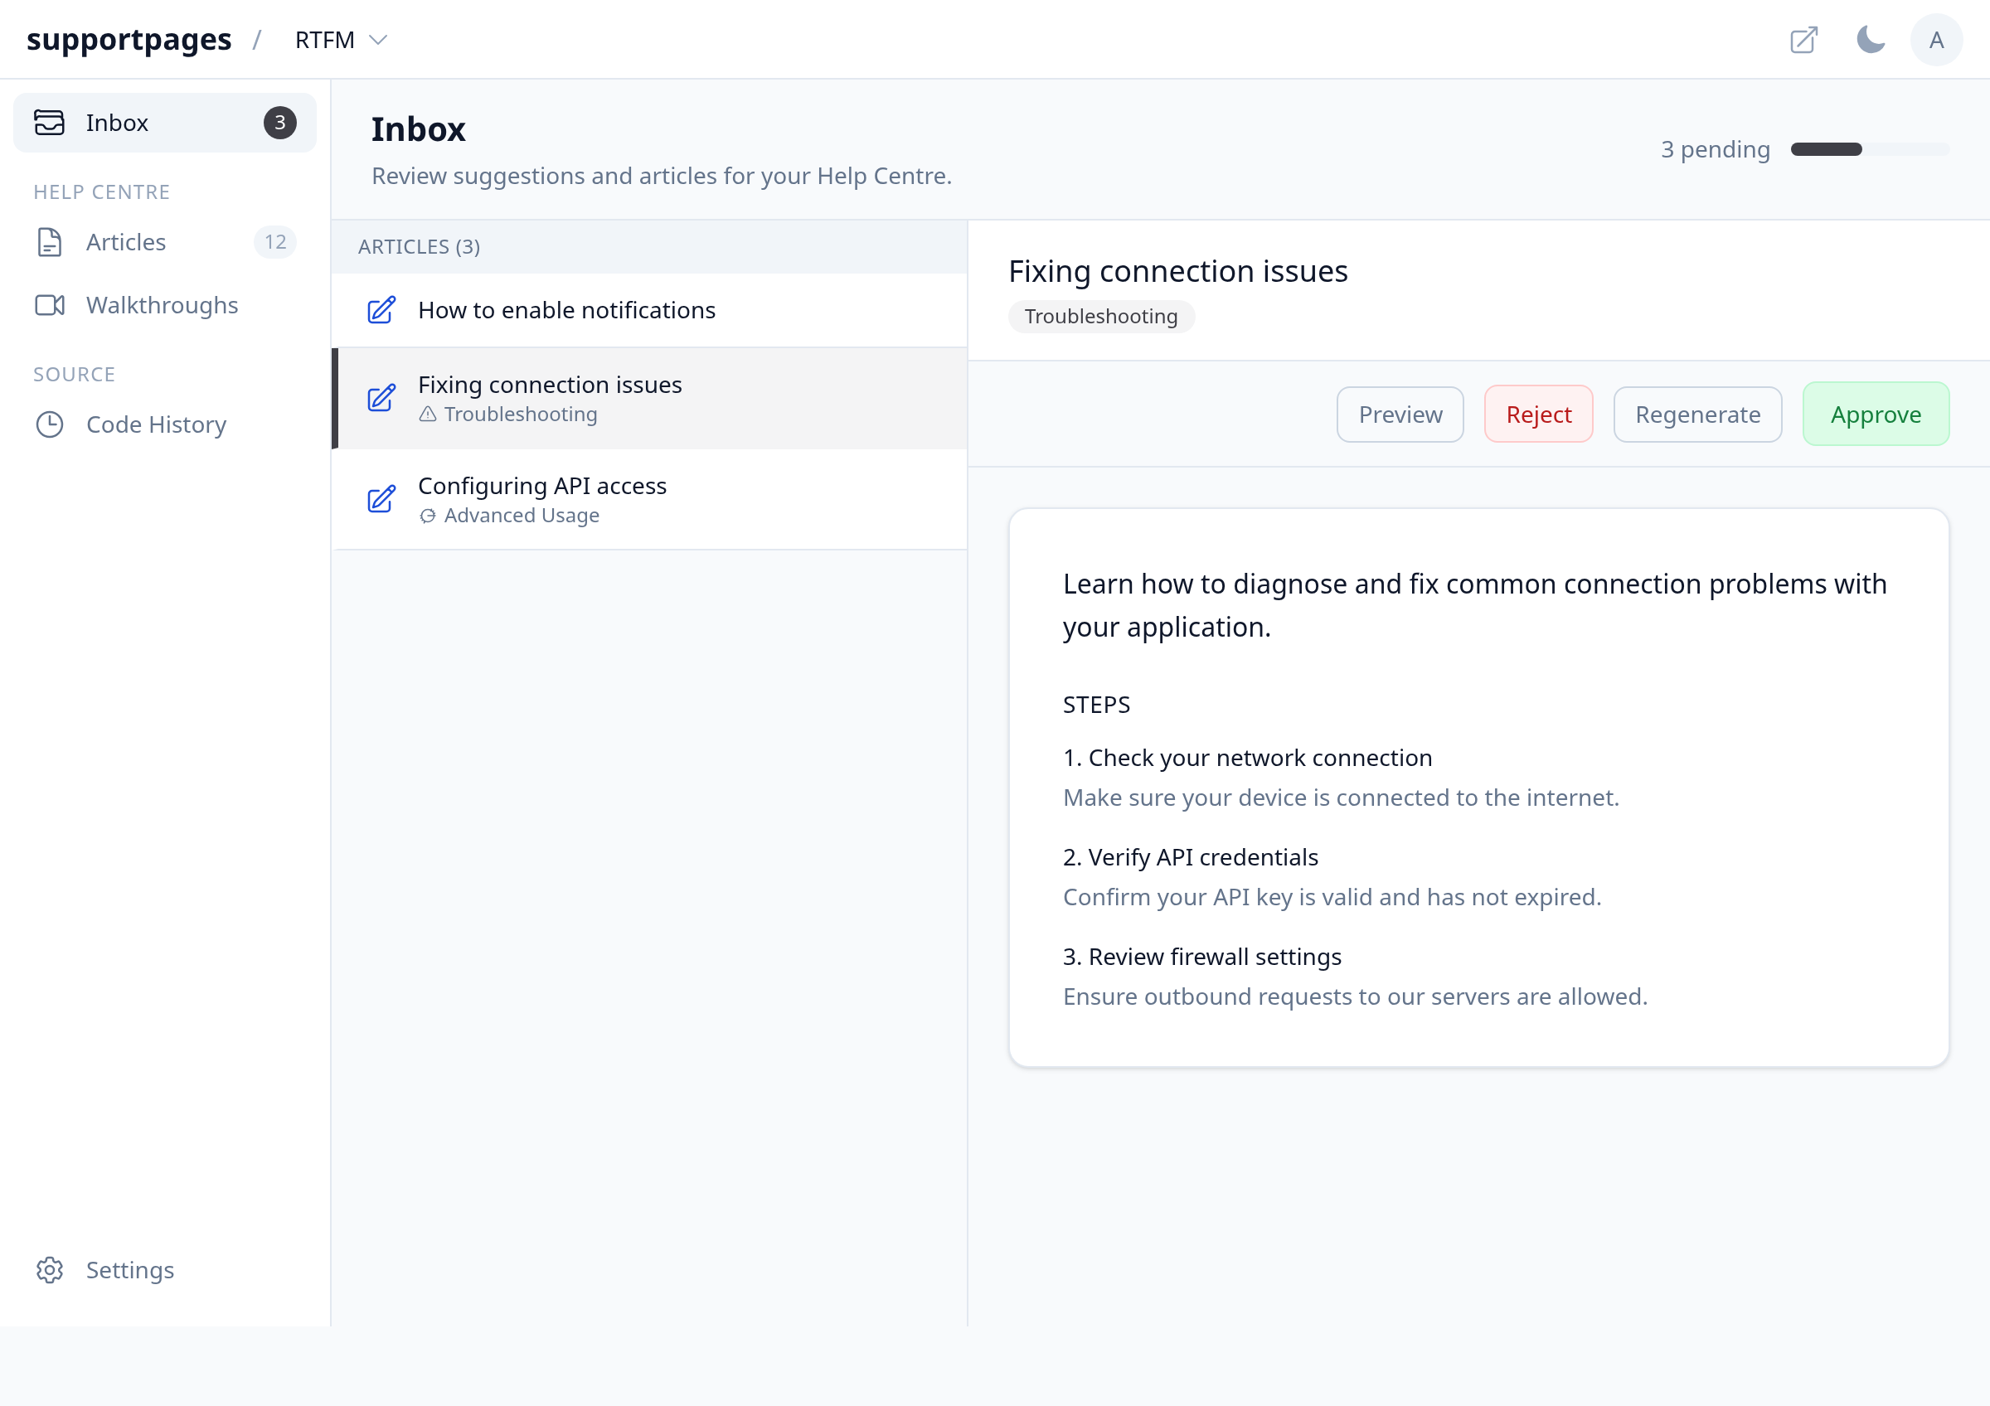The image size is (1990, 1406).
Task: Click step "3. Review firewall settings"
Action: (1202, 958)
